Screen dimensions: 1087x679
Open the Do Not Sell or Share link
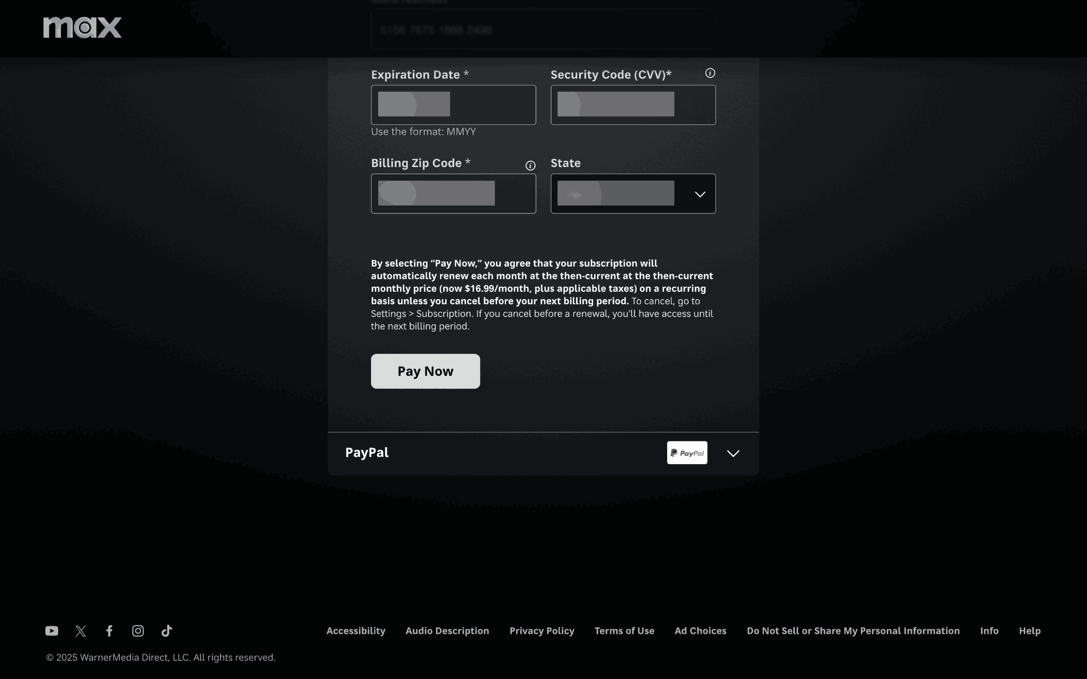click(853, 631)
